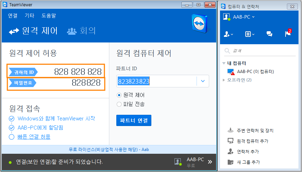The width and height of the screenshot is (302, 172).
Task: Click the add remote computer icon
Action: (231, 141)
